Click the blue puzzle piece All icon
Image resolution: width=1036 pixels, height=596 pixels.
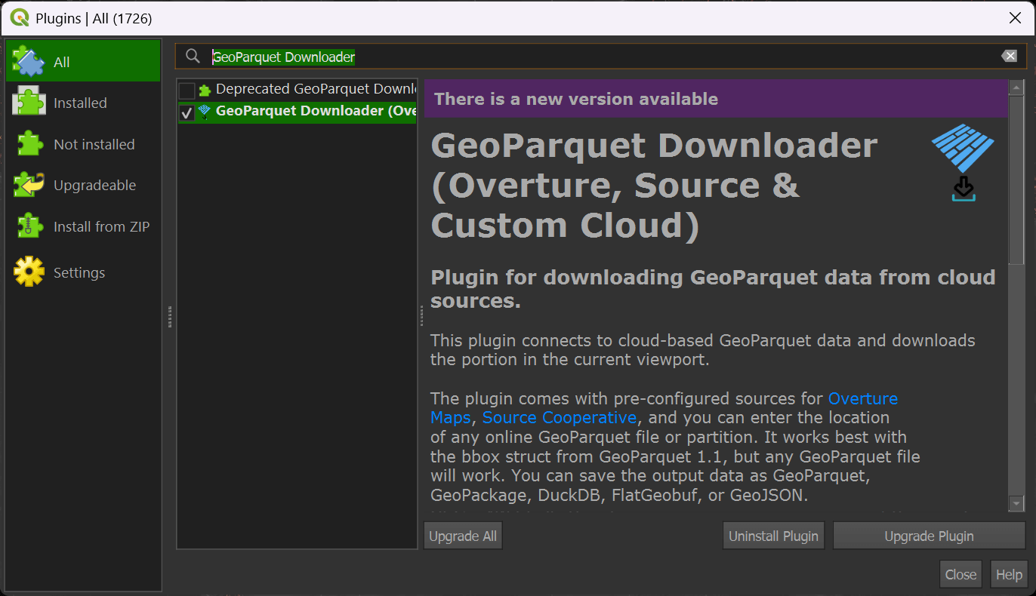tap(29, 62)
